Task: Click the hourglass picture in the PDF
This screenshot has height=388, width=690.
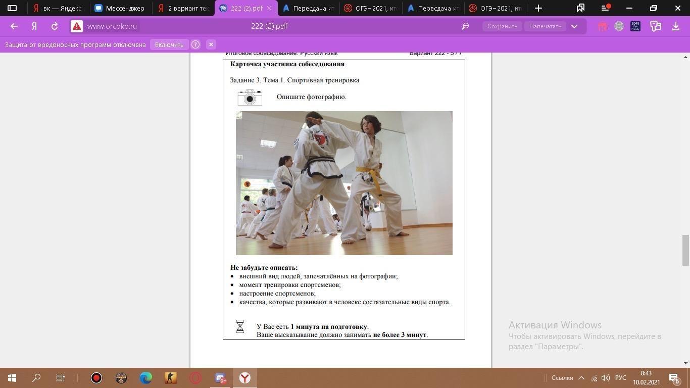Action: point(240,326)
